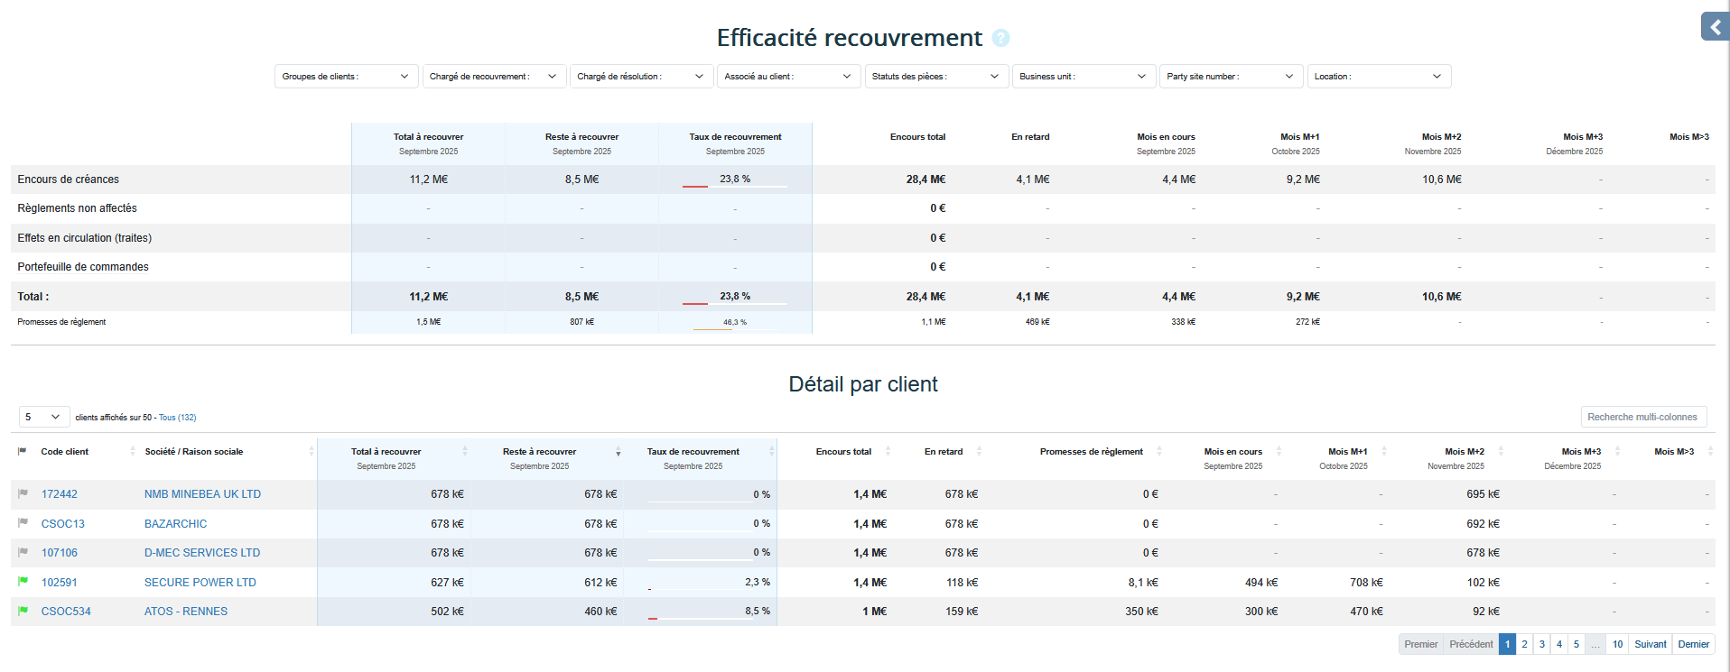
Task: Click the green flag of client 102591
Action: pos(23,582)
